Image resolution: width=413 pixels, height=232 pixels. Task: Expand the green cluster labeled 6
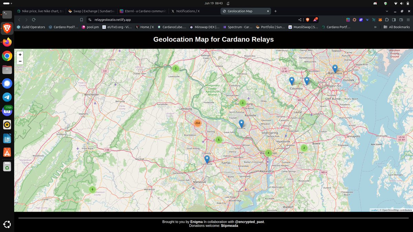(92, 189)
